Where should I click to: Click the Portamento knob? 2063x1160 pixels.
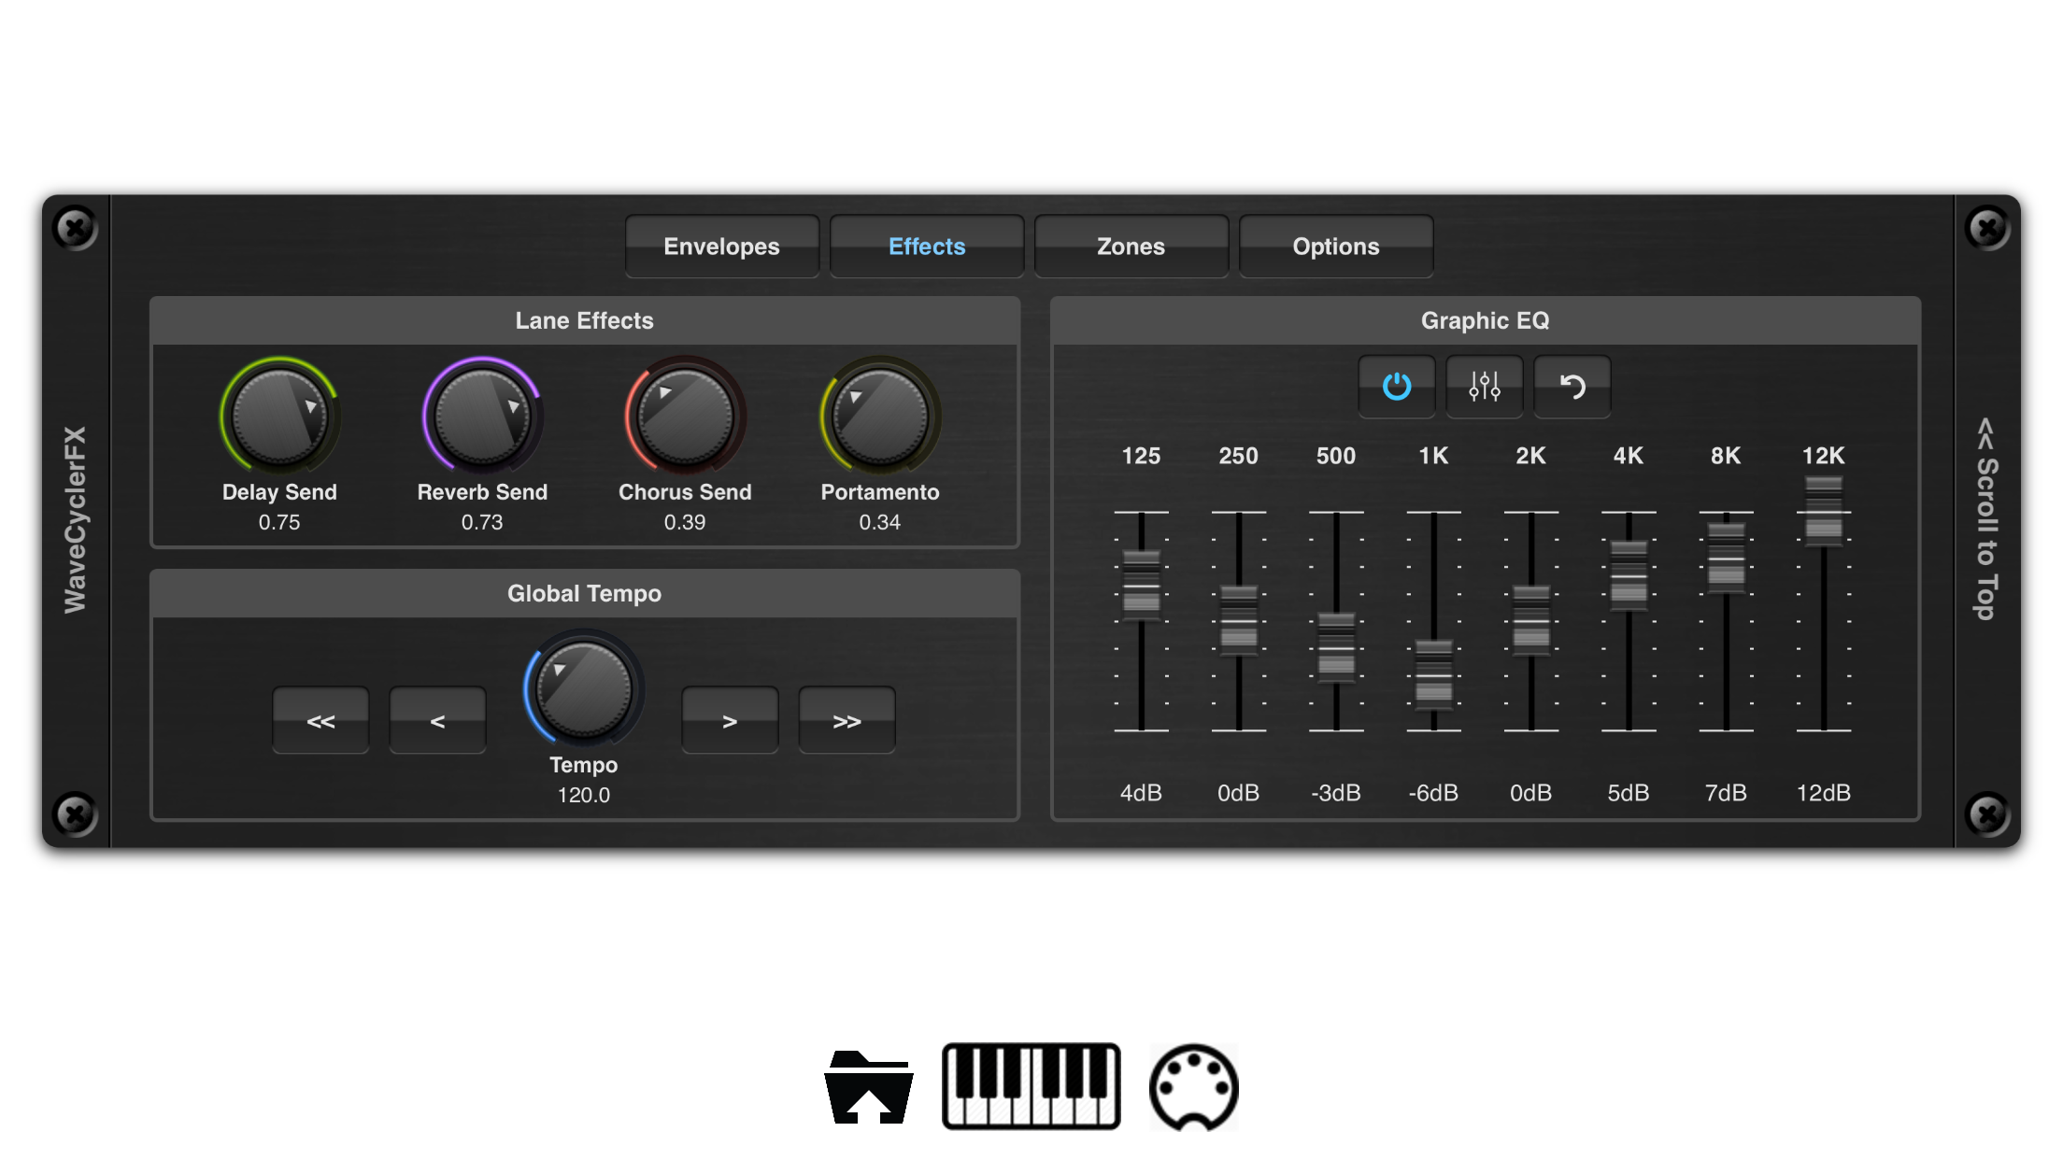pos(879,417)
